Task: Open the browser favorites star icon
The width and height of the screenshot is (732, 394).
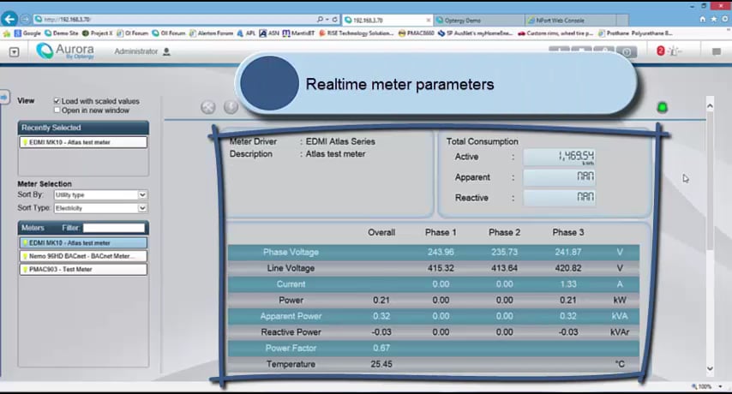Action: tap(714, 19)
